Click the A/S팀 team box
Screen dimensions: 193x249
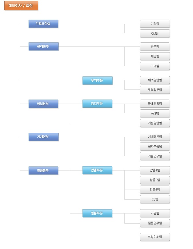pyautogui.click(x=155, y=113)
